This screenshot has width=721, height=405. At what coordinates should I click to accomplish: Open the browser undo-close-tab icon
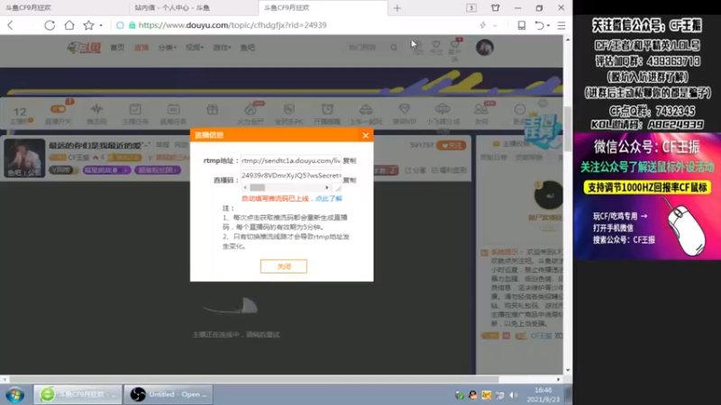[x=539, y=25]
